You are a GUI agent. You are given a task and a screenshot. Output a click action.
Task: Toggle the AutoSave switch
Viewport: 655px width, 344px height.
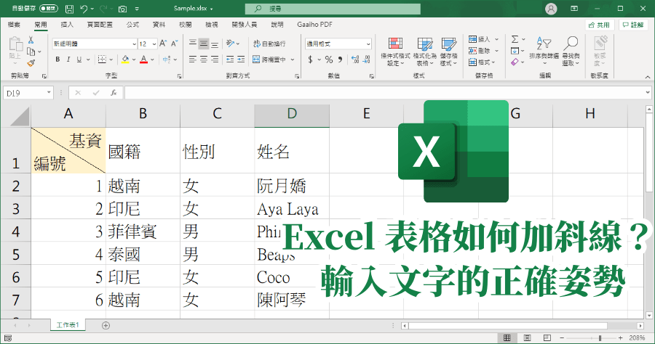coord(49,8)
